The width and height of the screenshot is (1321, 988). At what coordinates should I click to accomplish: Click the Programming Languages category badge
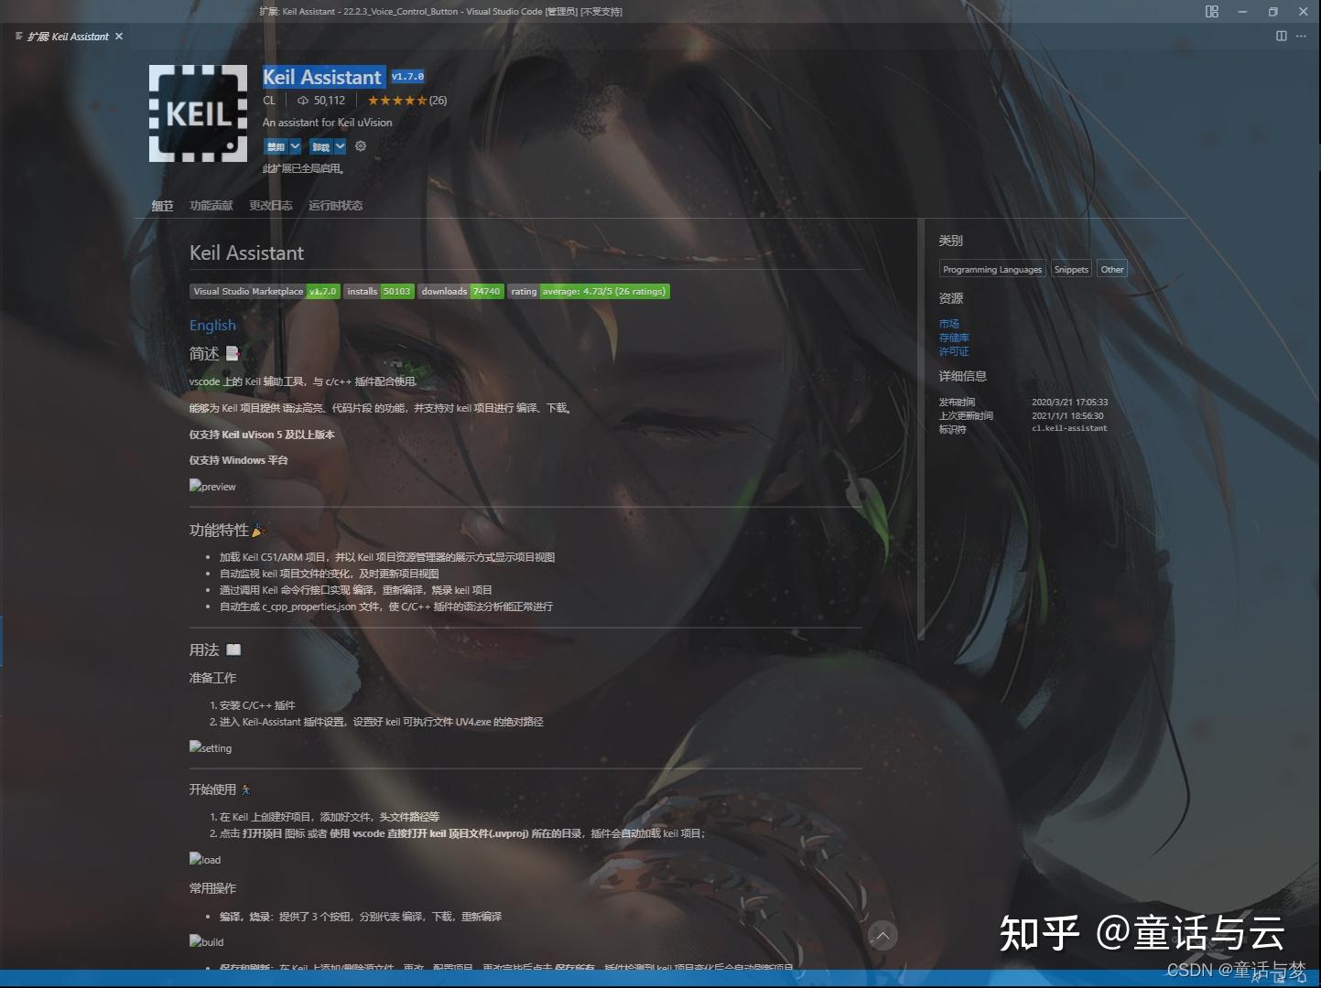click(x=991, y=268)
